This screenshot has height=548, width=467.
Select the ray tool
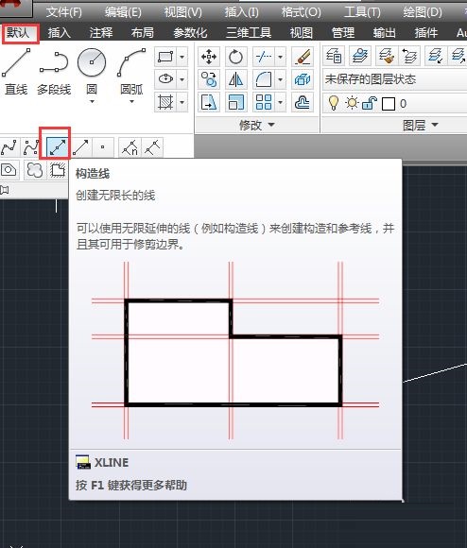tap(81, 147)
